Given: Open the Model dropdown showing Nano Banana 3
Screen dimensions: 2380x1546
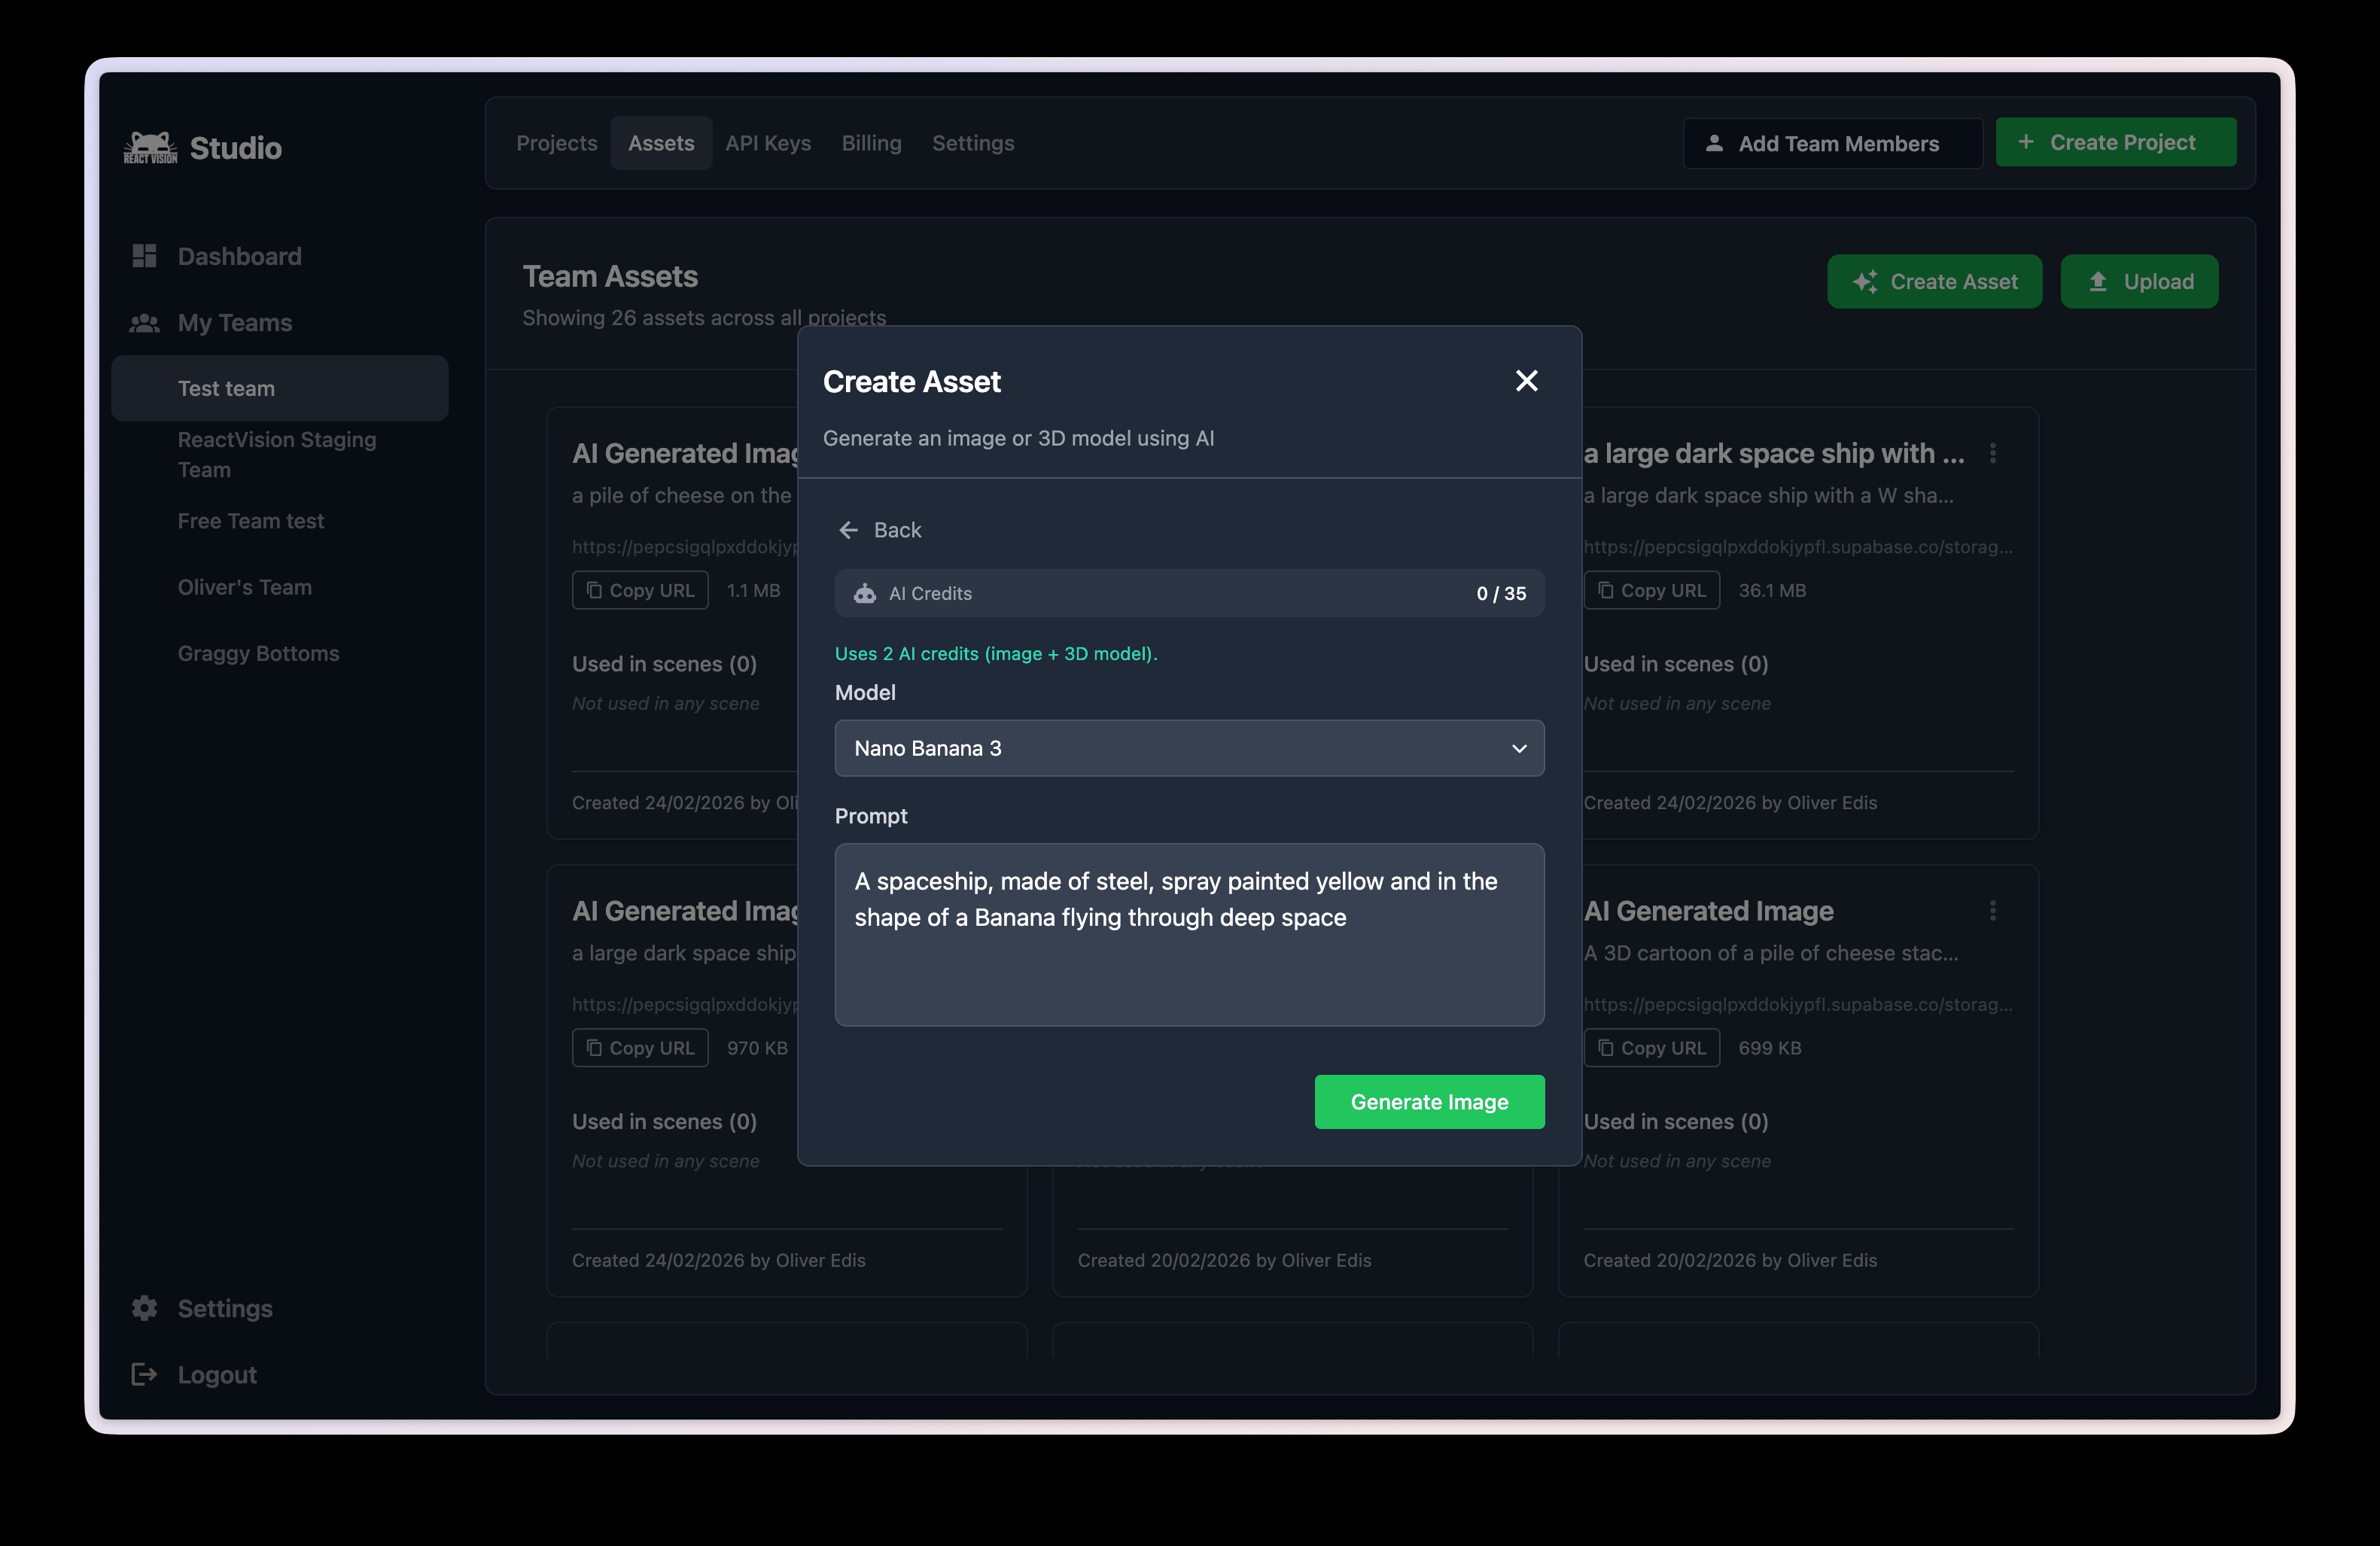Looking at the screenshot, I should pos(1189,748).
